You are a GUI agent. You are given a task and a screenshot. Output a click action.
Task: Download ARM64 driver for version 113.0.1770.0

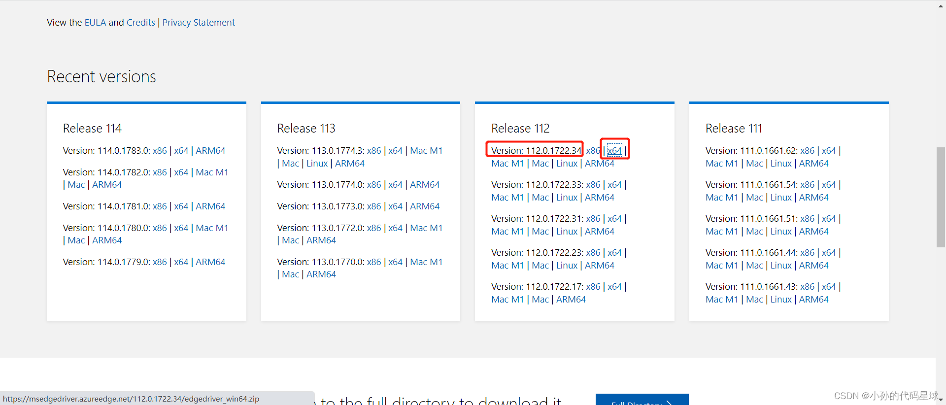[321, 274]
